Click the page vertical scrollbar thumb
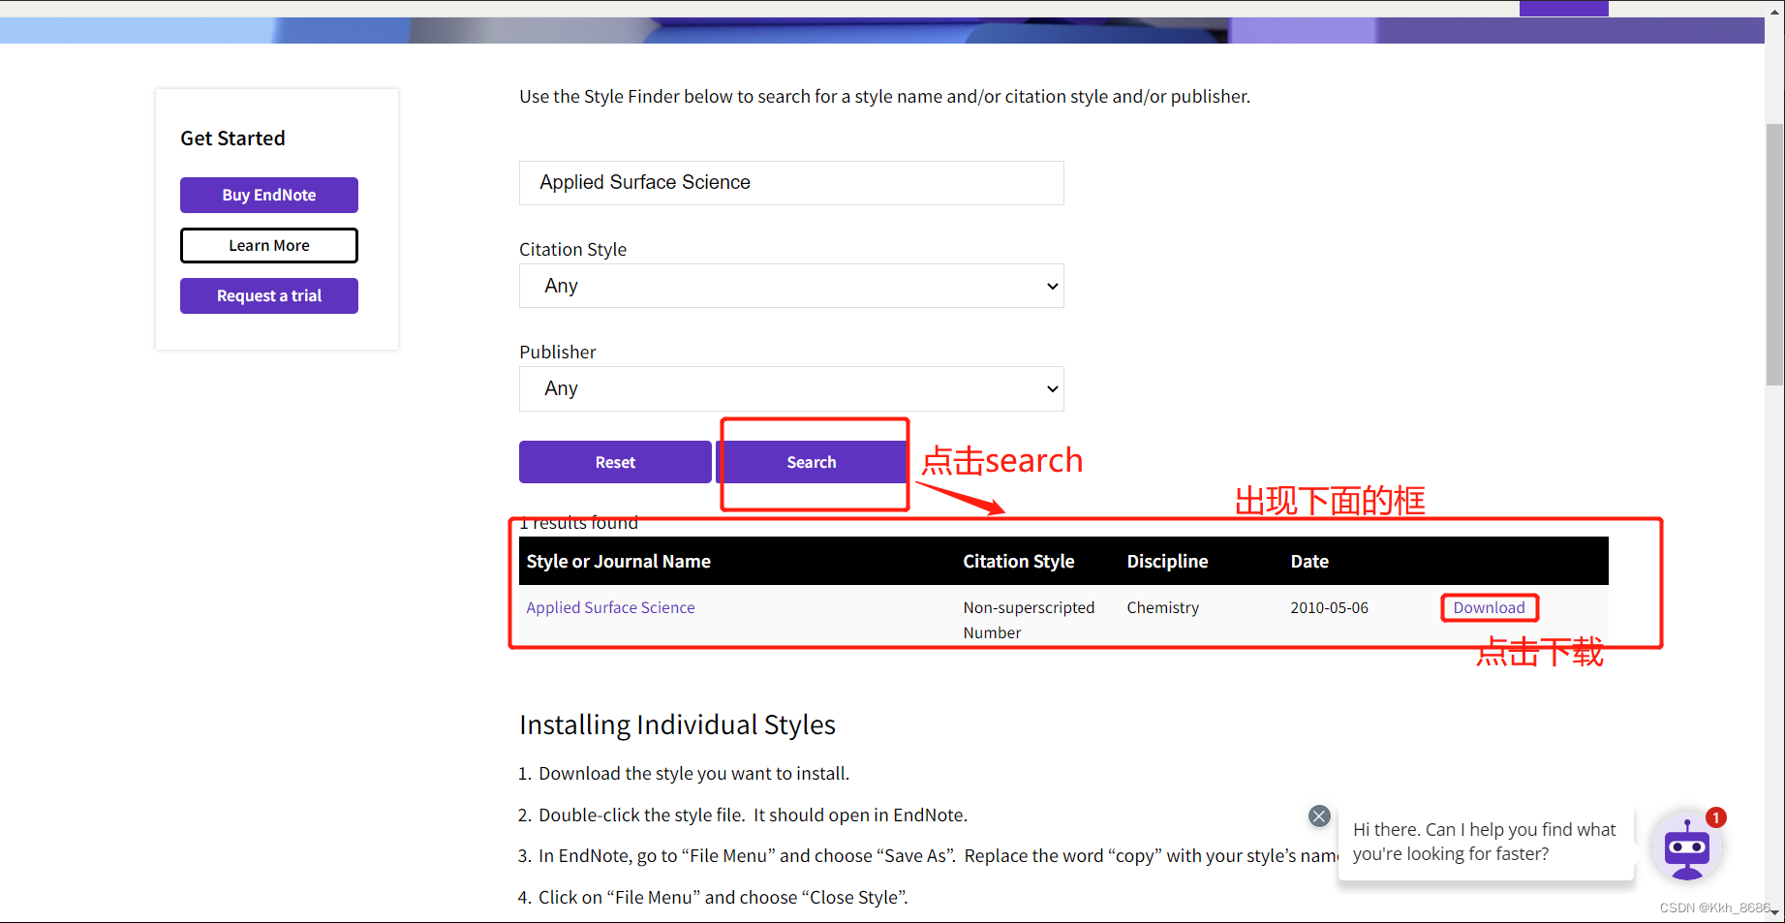 (1774, 254)
